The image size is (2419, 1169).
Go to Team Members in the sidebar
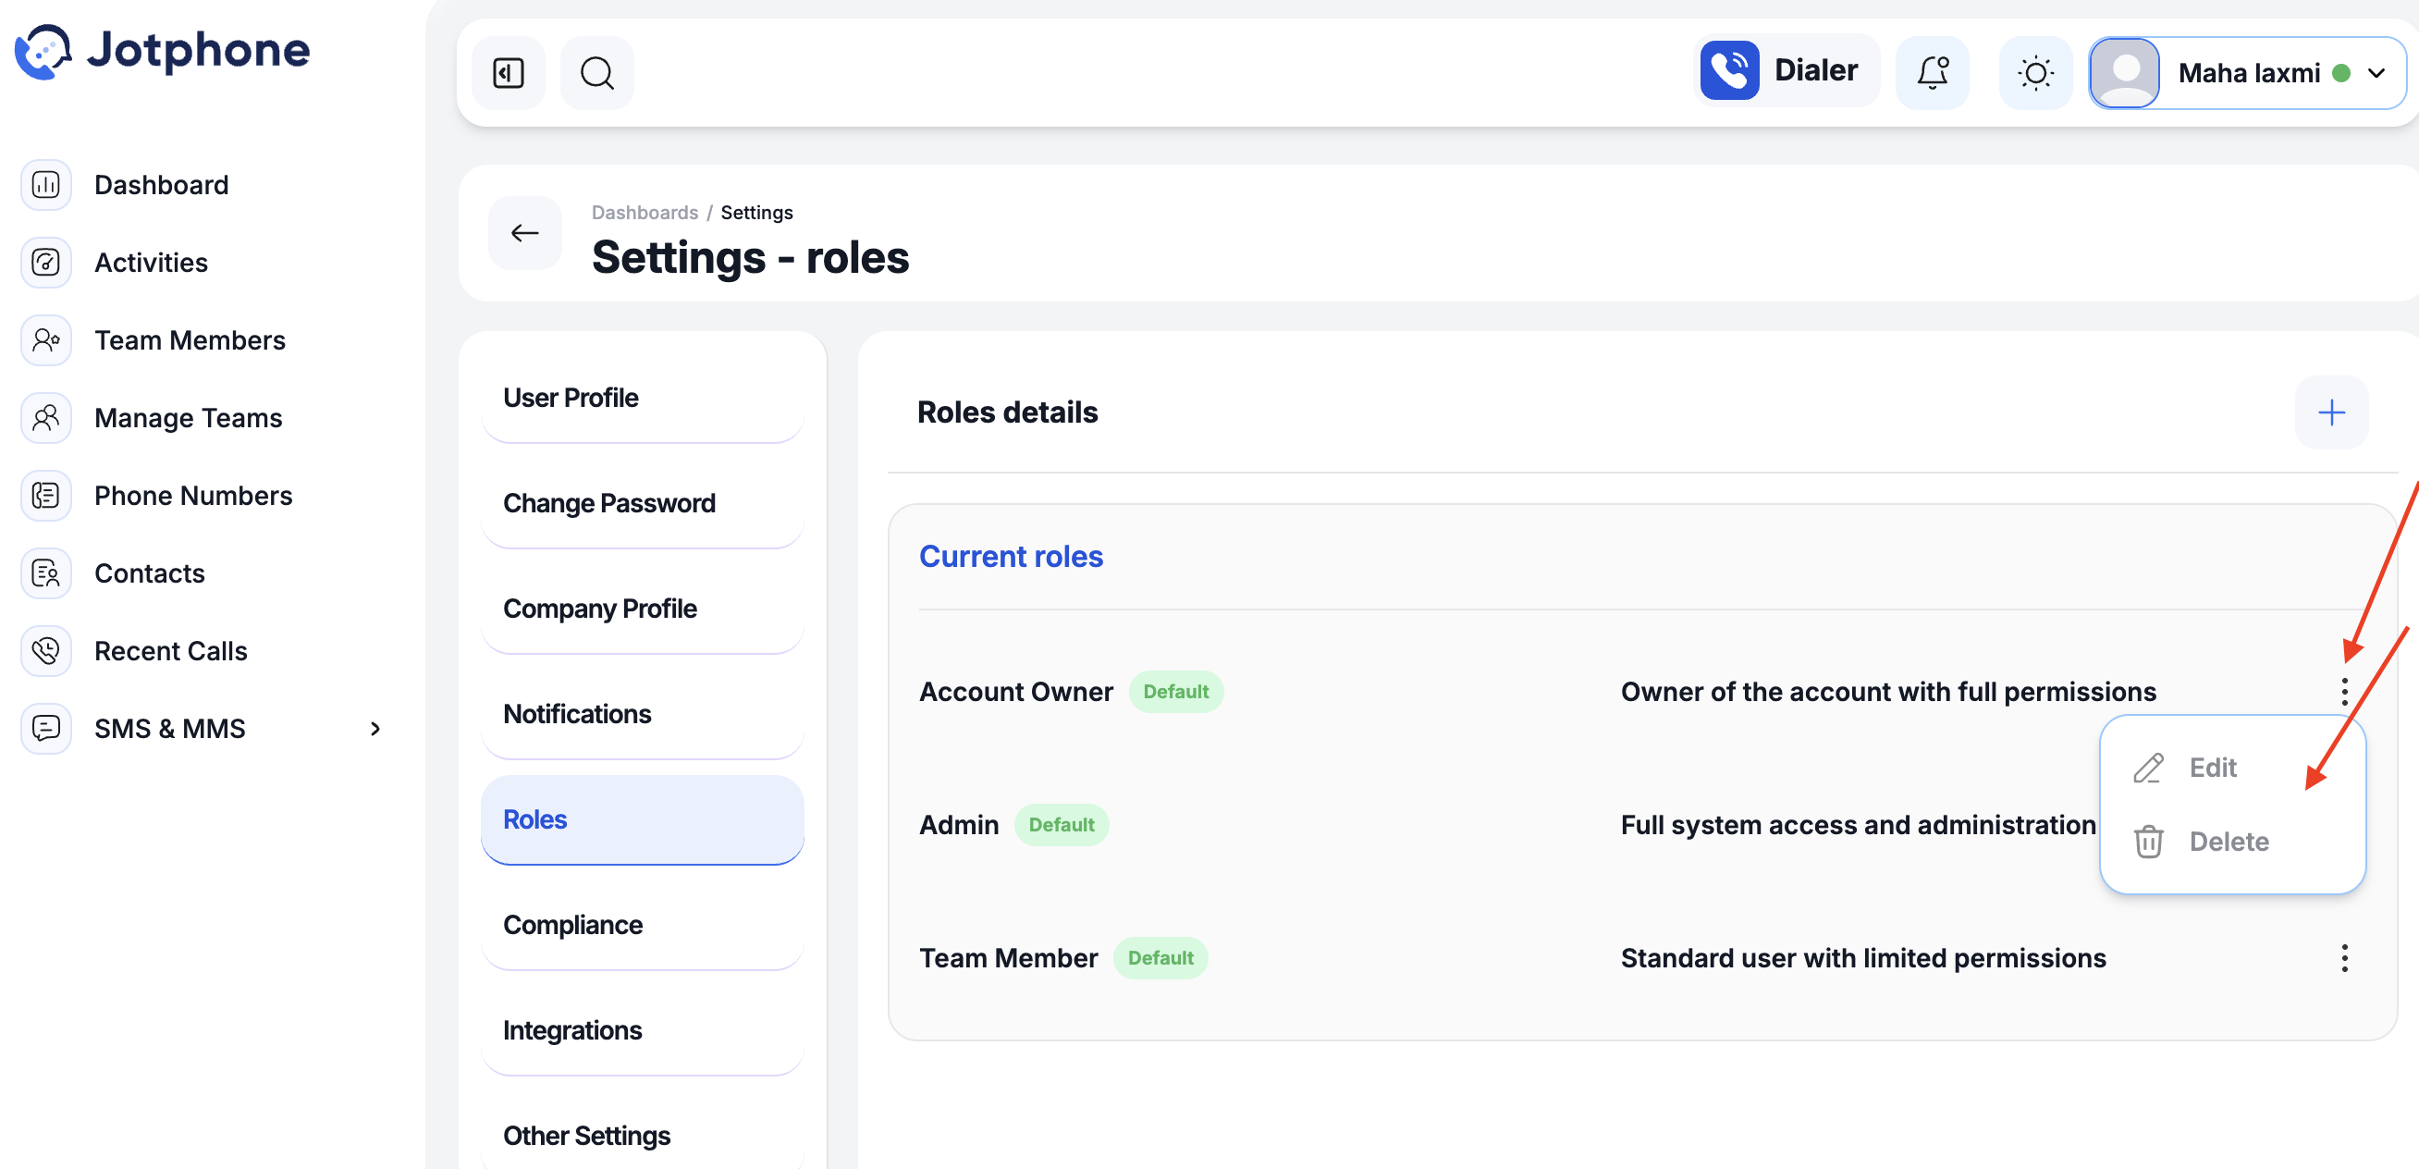190,340
